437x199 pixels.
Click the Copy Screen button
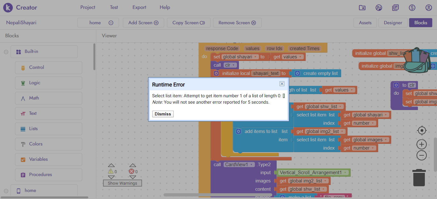click(x=188, y=23)
